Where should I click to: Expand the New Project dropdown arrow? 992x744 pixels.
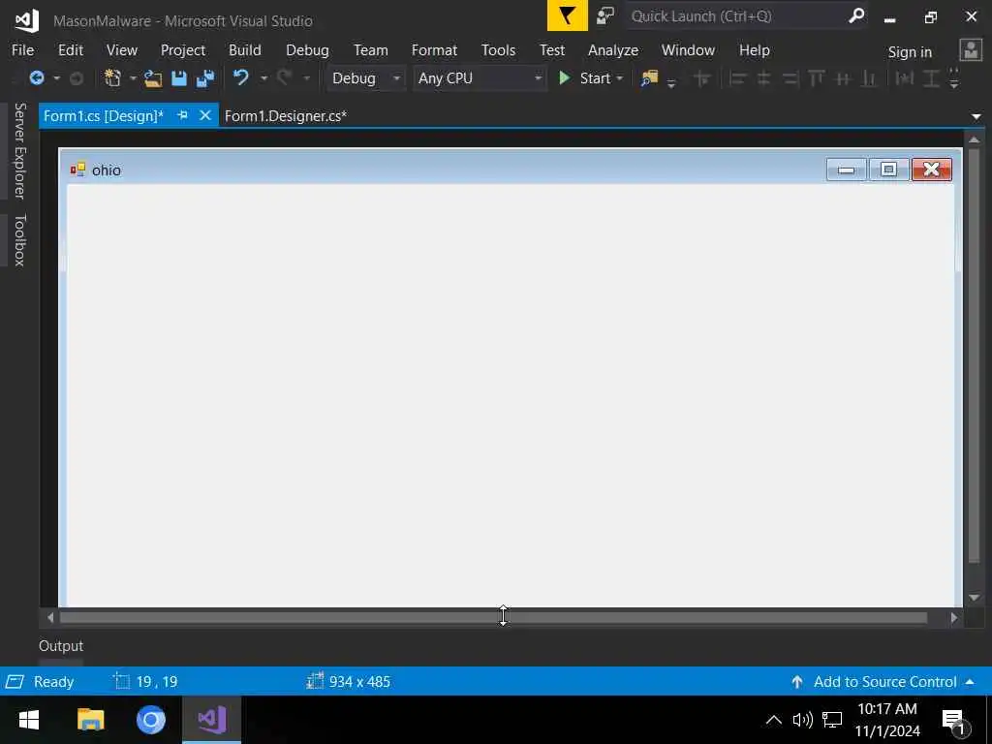133,78
